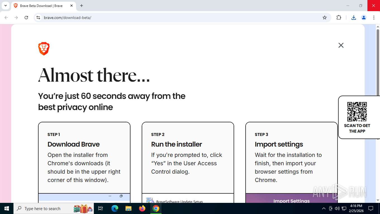Close the Almost there overlay
The width and height of the screenshot is (380, 214).
tap(341, 45)
